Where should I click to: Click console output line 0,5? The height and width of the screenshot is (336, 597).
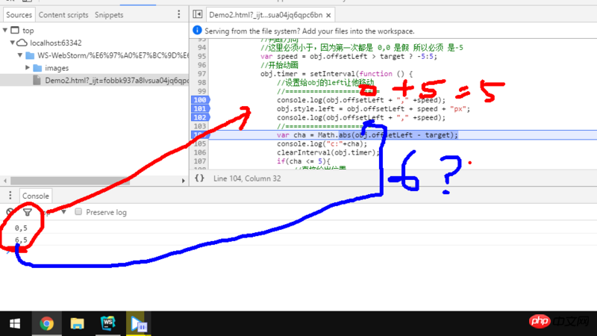point(21,228)
